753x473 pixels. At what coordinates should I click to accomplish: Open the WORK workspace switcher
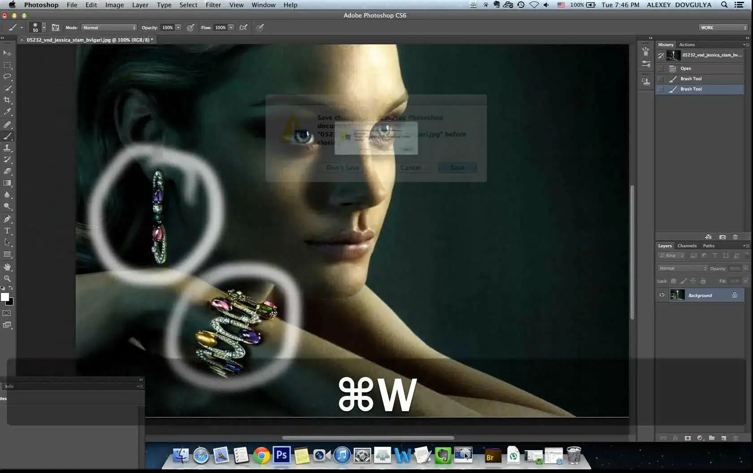tap(723, 28)
